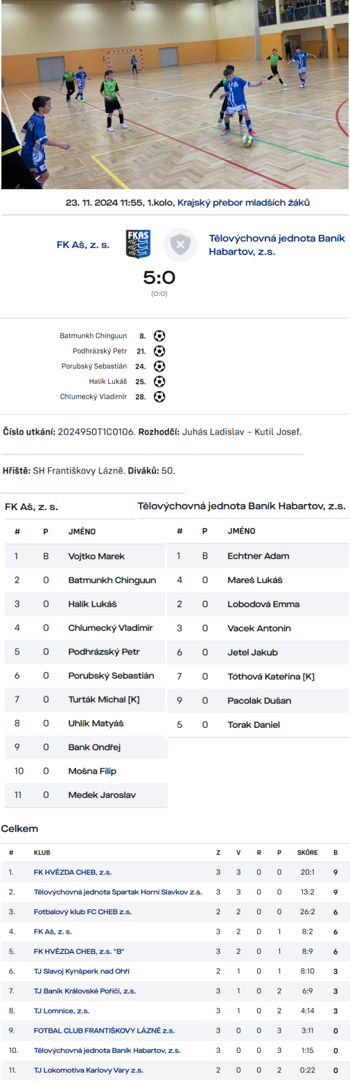Open Tělovýchovná jednota Baník Habartov heading link
Image resolution: width=350 pixels, height=1082 pixels.
click(277, 245)
